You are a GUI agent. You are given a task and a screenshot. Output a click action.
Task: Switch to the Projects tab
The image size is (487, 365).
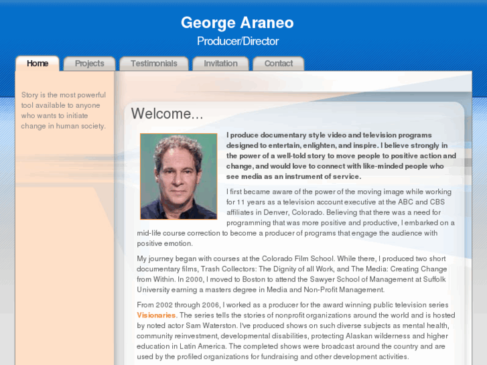[90, 64]
